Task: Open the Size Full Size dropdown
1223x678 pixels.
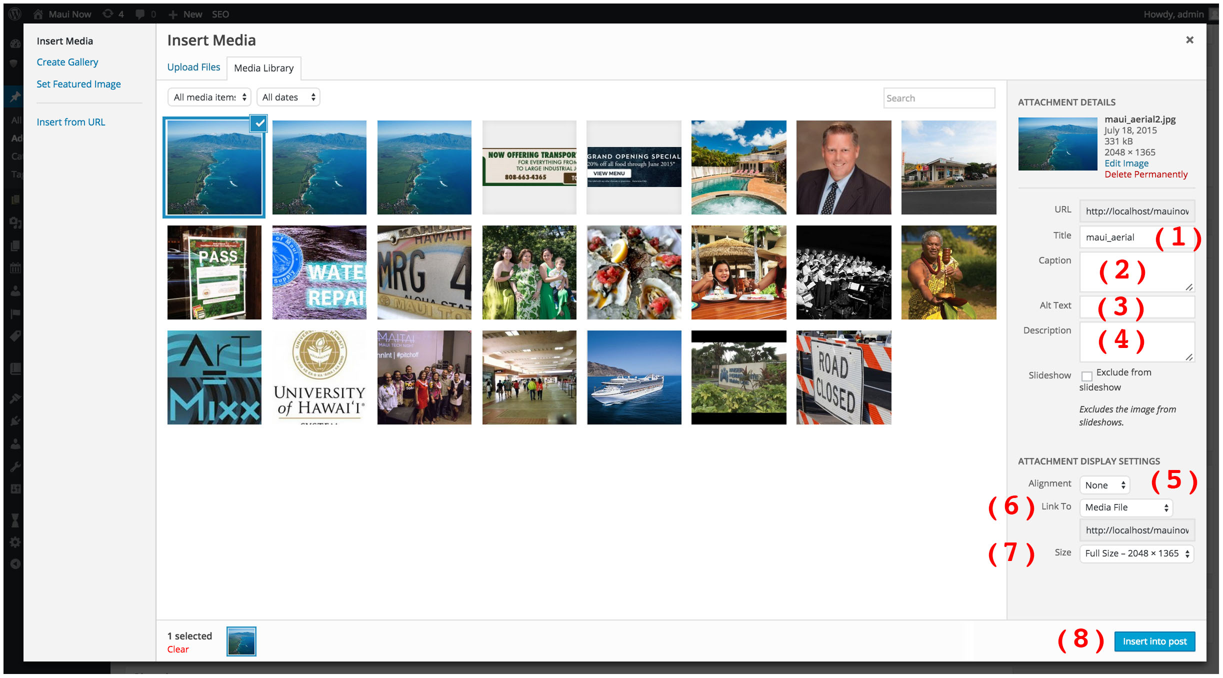Action: click(1136, 553)
